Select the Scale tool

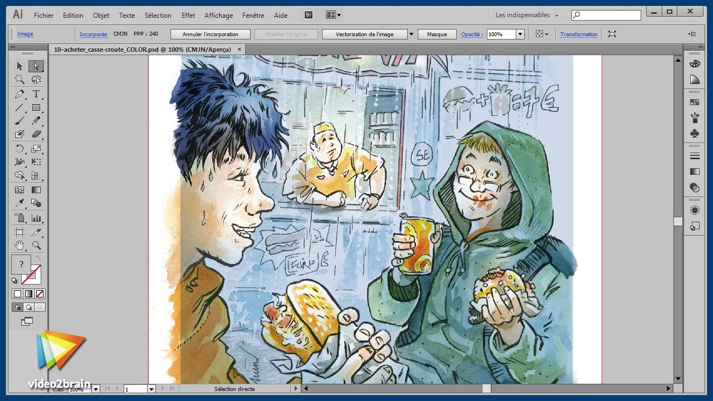[x=36, y=149]
